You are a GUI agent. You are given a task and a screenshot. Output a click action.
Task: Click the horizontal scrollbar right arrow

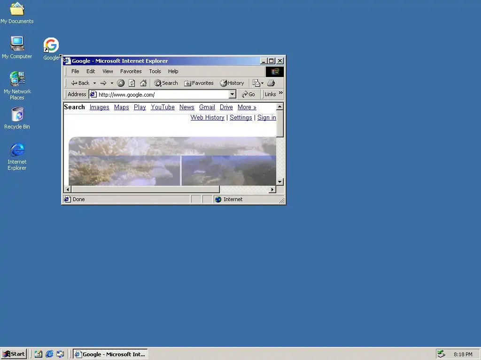(272, 189)
